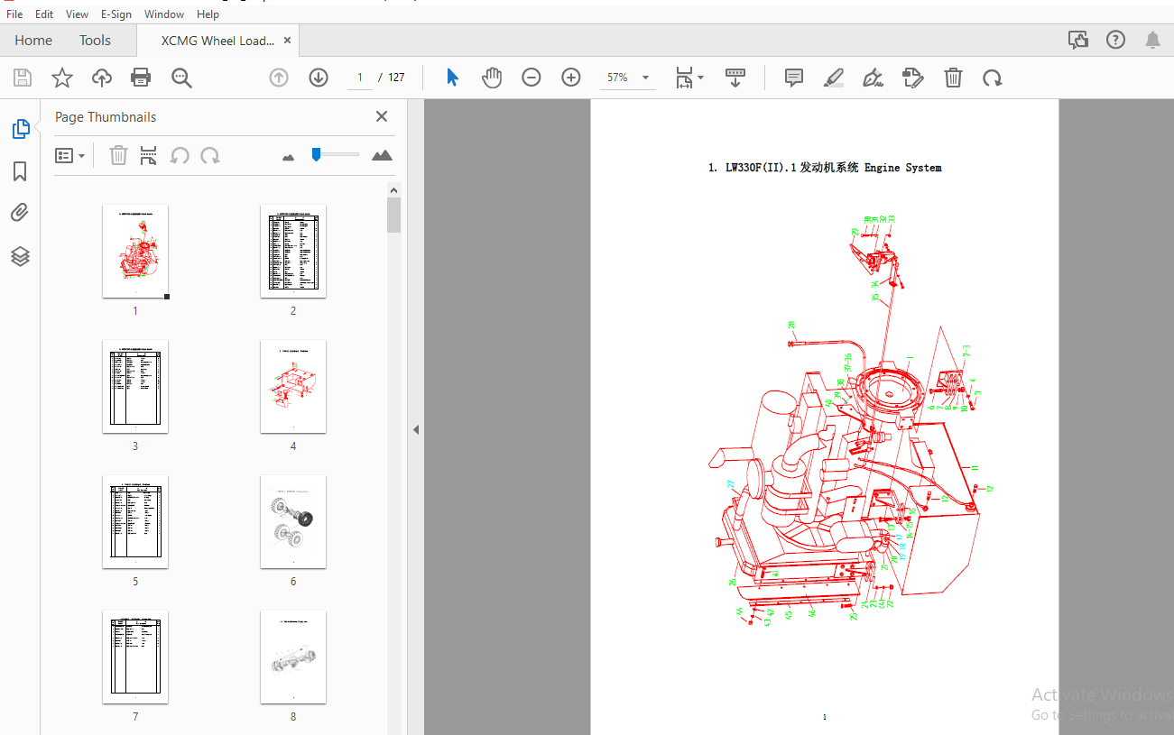Open the Edit menu

click(44, 14)
